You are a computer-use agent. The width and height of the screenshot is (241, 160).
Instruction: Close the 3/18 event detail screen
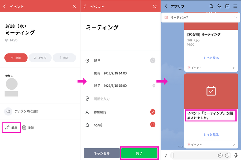coord(74,6)
